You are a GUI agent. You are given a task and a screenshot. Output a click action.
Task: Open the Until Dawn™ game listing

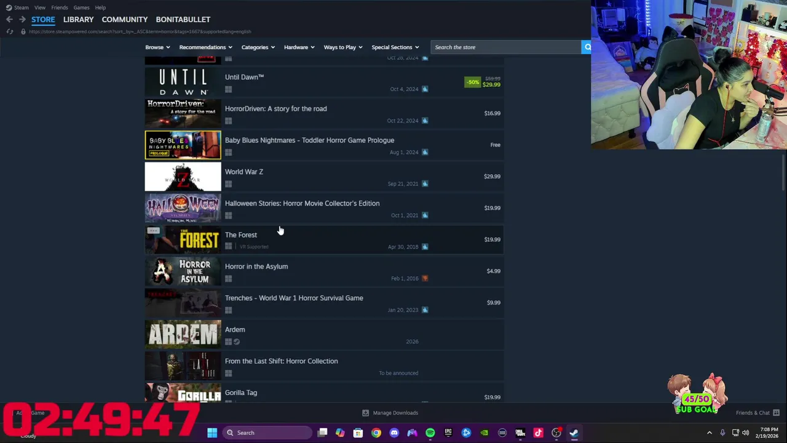pyautogui.click(x=324, y=82)
